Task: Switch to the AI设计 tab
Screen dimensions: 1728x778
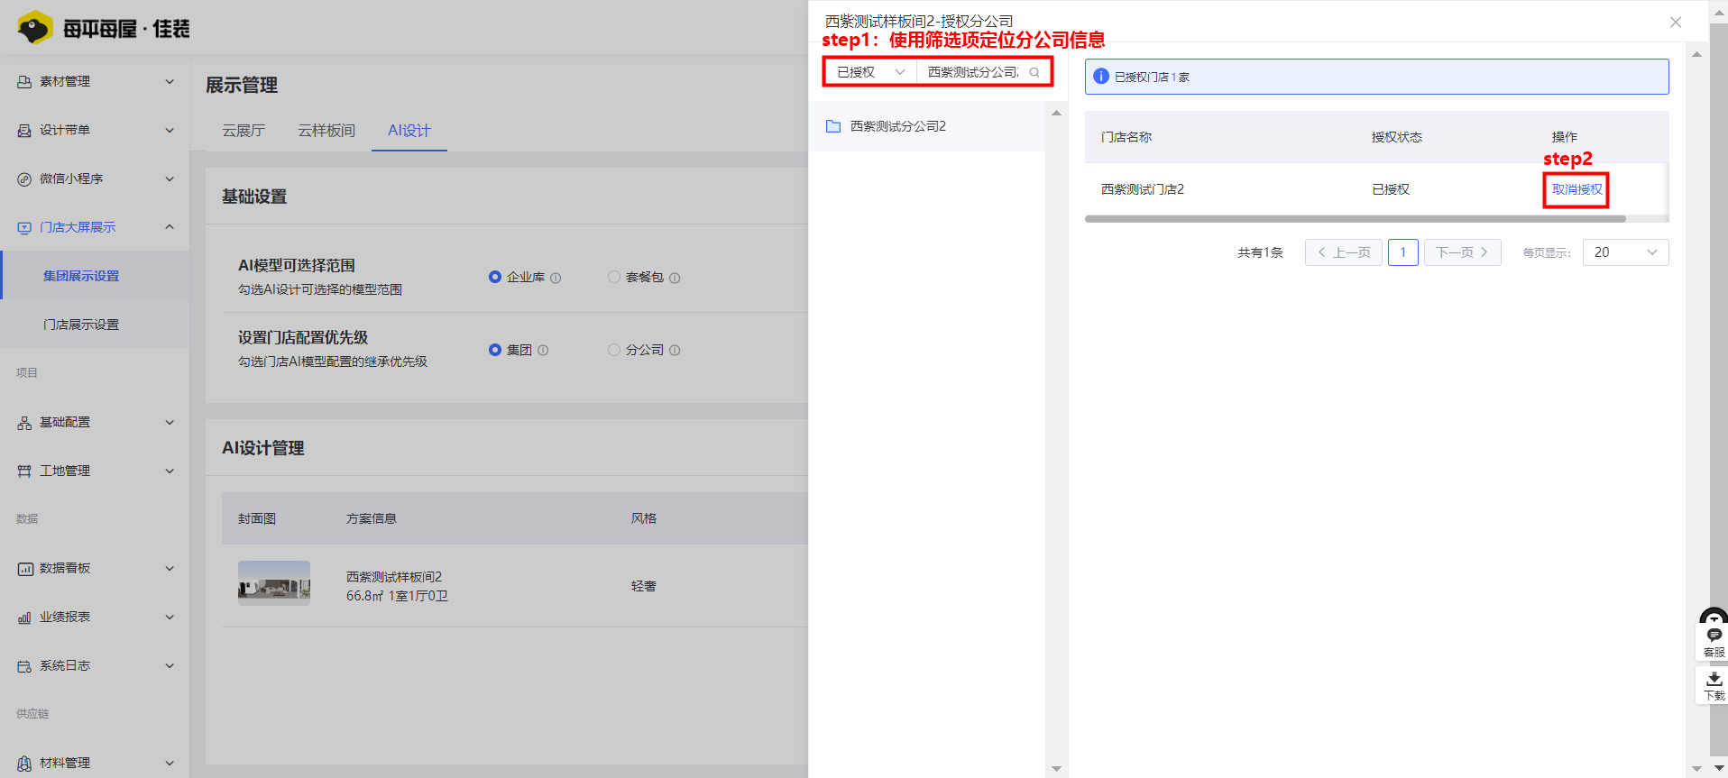Action: pos(409,131)
